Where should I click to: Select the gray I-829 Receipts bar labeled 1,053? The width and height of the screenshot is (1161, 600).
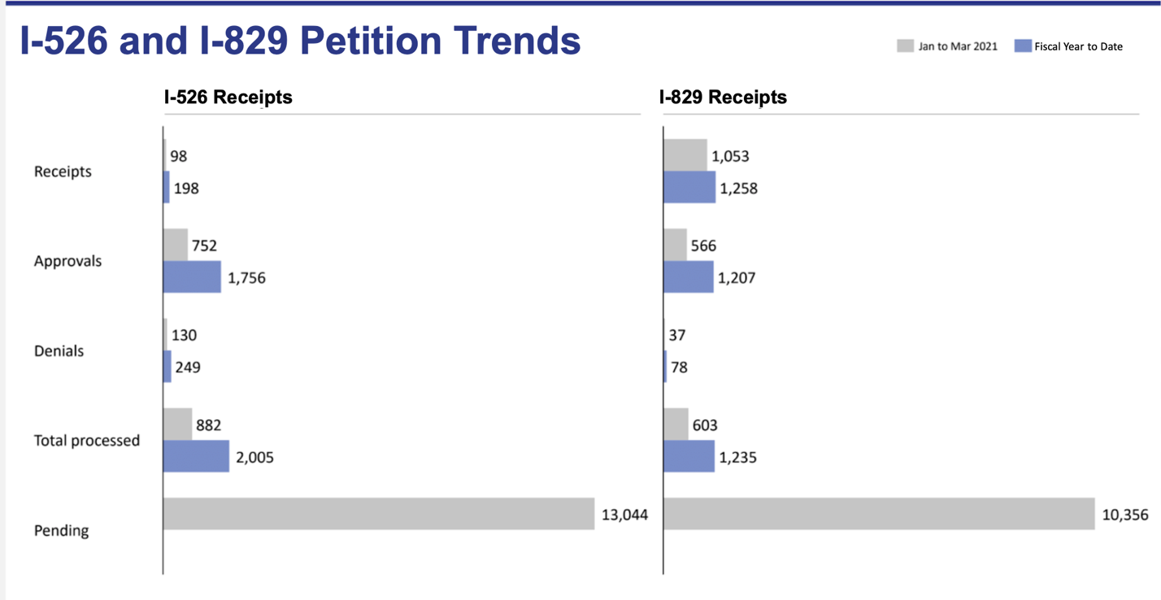click(685, 155)
